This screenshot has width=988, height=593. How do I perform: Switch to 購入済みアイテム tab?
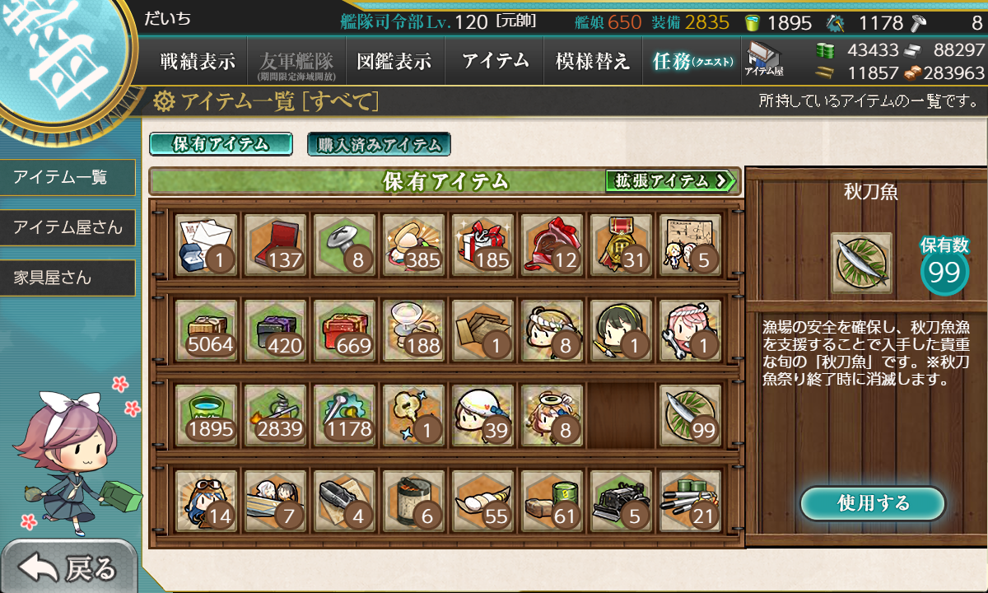[379, 144]
